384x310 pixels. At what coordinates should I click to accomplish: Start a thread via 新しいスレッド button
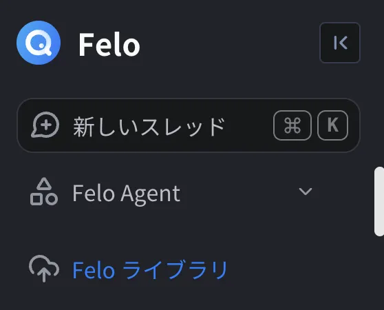coord(189,125)
